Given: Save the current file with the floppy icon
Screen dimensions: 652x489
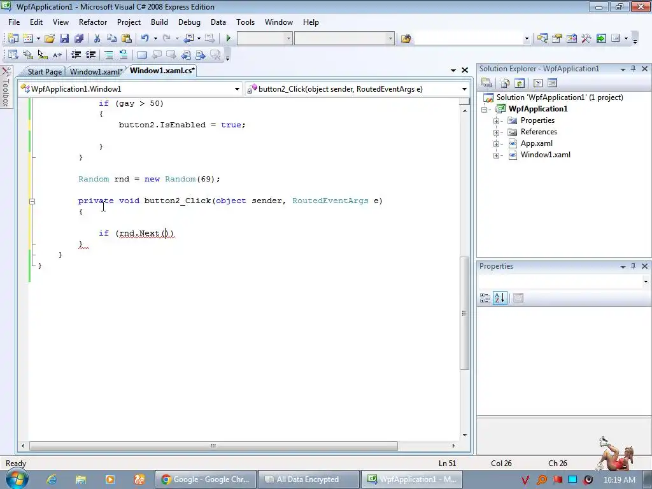Looking at the screenshot, I should [x=64, y=39].
